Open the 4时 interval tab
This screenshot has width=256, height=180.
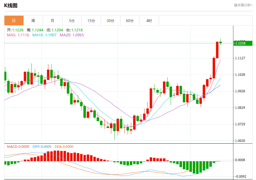click(149, 21)
